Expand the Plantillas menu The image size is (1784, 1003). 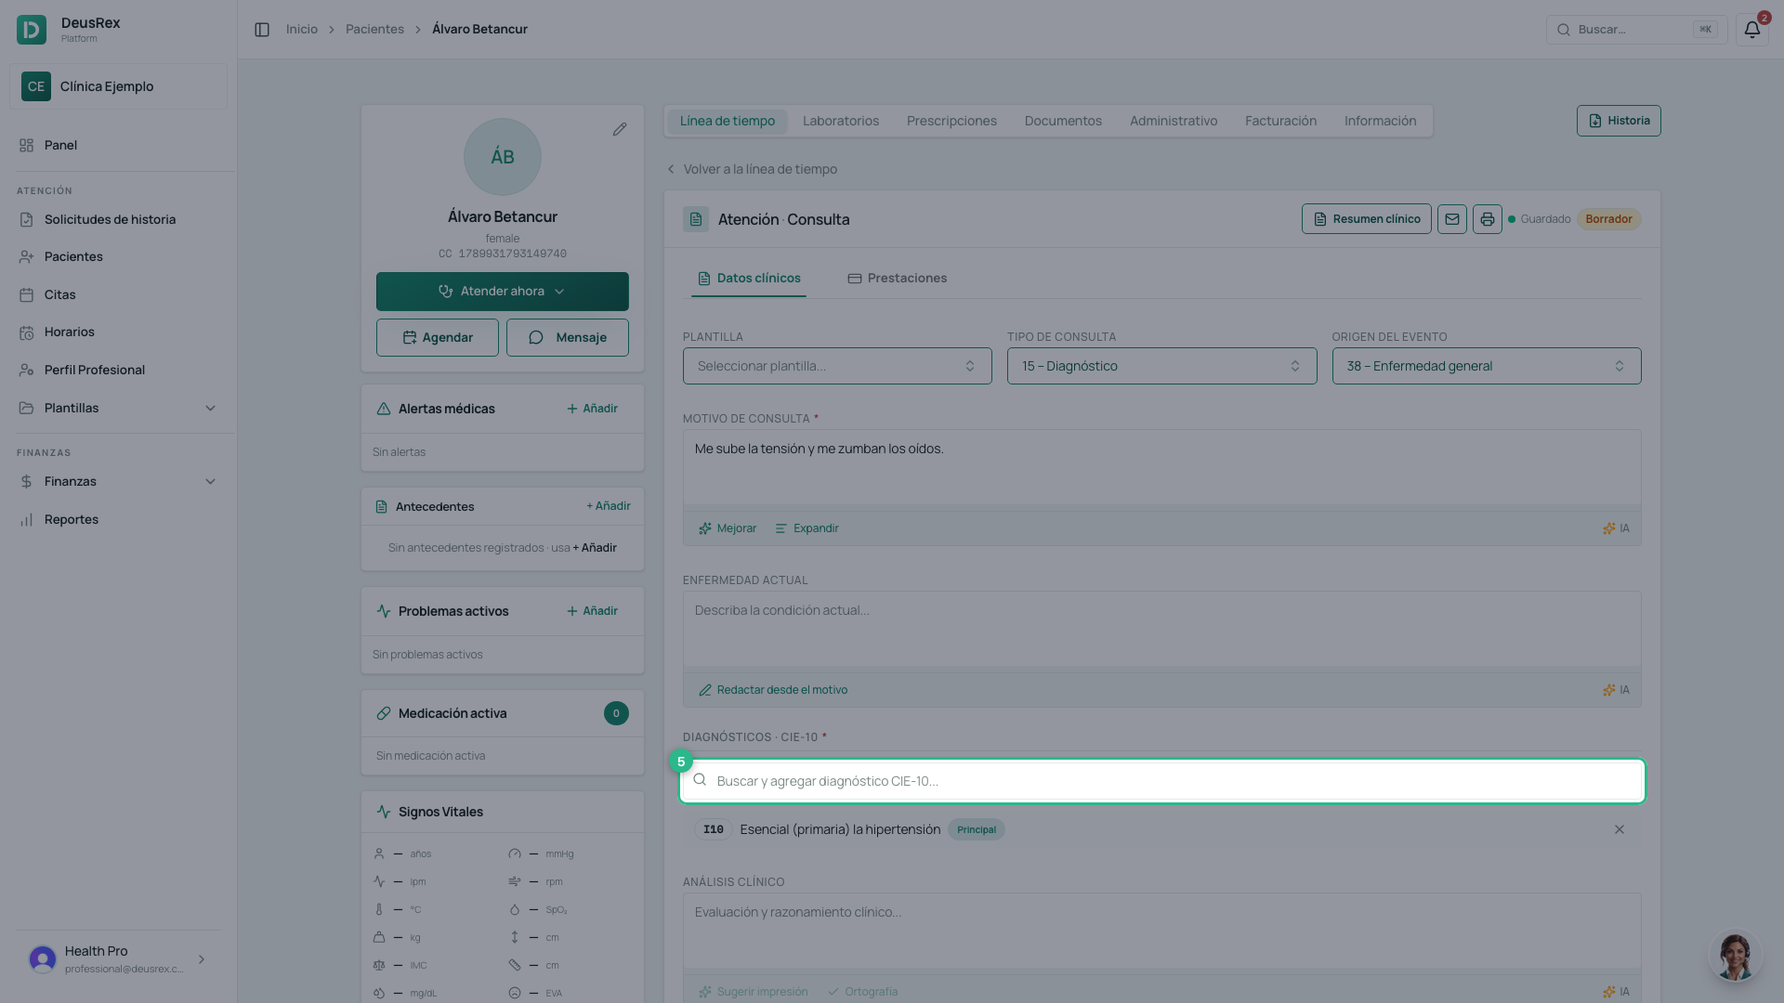[x=119, y=408]
